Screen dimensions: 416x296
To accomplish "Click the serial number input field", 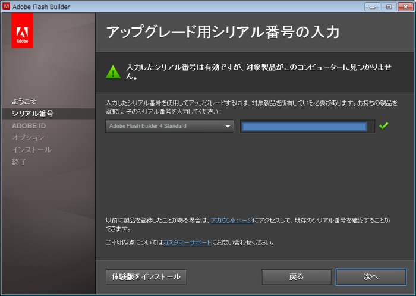I will pos(307,126).
